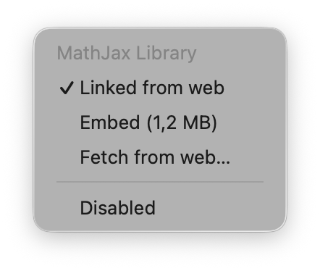This screenshot has width=320, height=271.
Task: Pick Embed to bundle MathJax library
Action: tap(160, 122)
